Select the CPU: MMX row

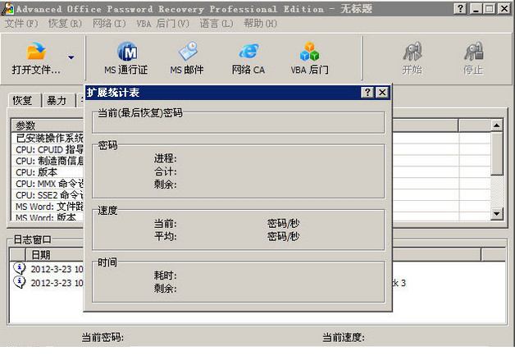click(x=48, y=184)
